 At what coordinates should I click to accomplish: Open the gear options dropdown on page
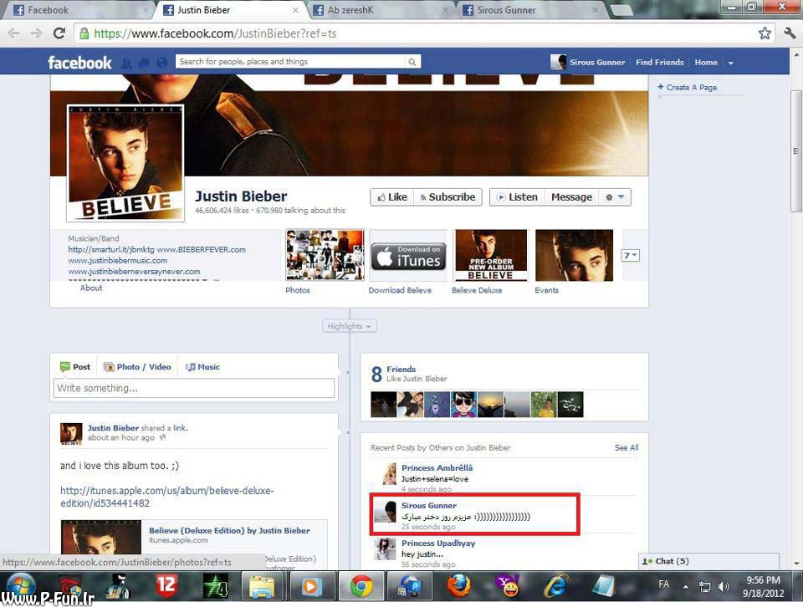coord(615,197)
